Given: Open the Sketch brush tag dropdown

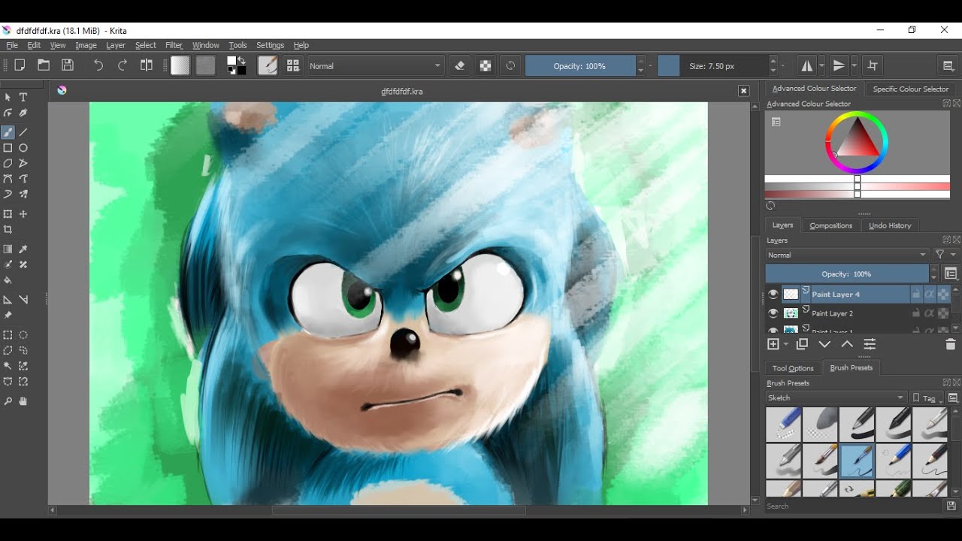Looking at the screenshot, I should (x=836, y=397).
